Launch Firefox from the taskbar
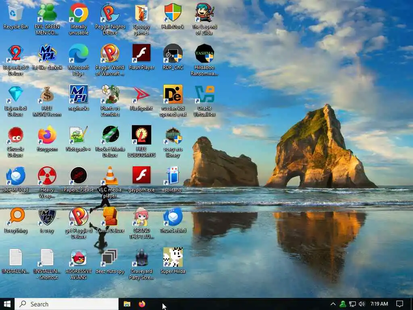This screenshot has width=413, height=310. 142,304
